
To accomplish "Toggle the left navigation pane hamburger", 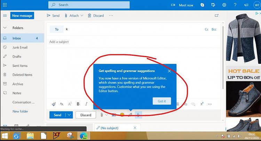I will pos(5,15).
